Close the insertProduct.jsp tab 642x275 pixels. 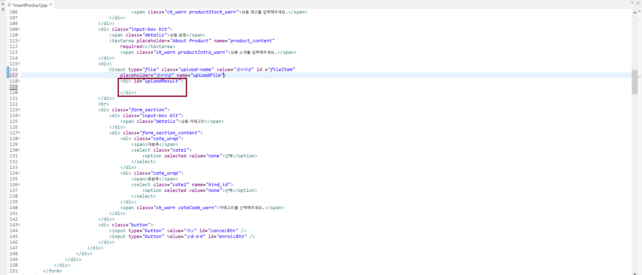[x=51, y=5]
